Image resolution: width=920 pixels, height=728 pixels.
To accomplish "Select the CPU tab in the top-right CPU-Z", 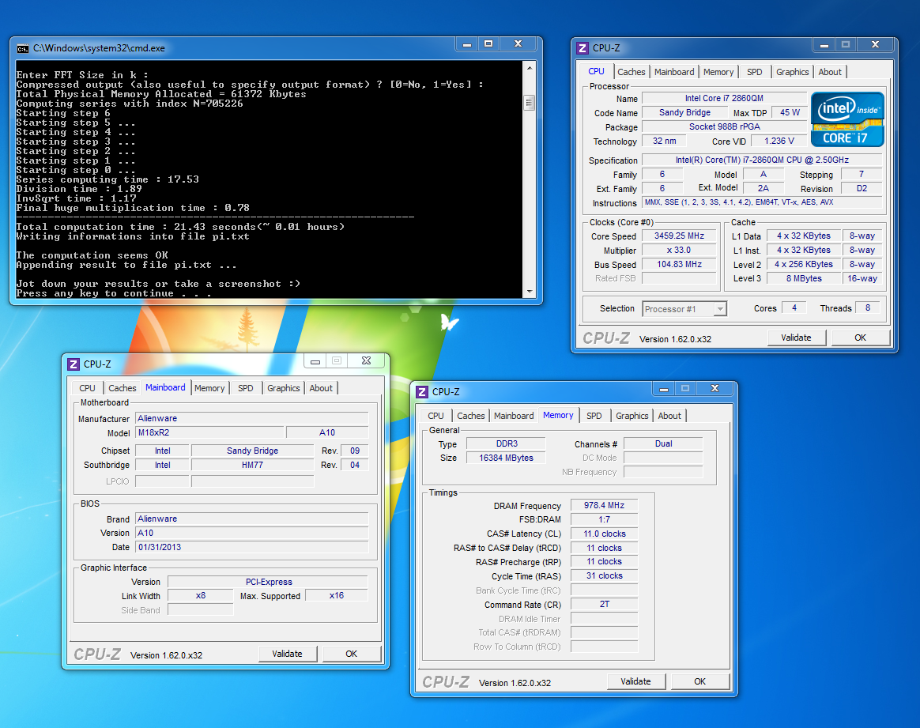I will [596, 72].
